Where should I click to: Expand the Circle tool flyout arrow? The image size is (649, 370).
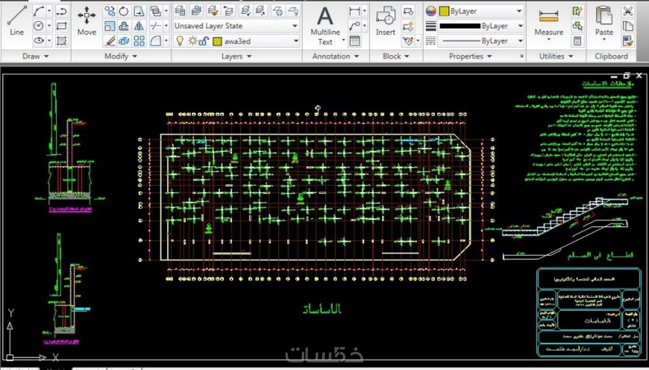(49, 26)
